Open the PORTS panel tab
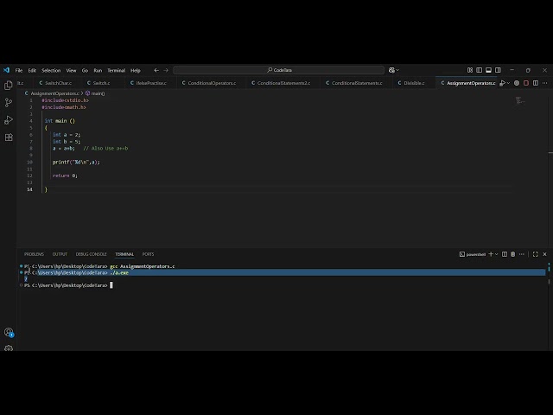This screenshot has width=553, height=415. tap(148, 254)
